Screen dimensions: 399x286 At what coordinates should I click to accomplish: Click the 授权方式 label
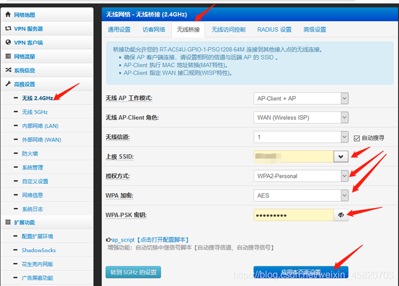click(117, 176)
